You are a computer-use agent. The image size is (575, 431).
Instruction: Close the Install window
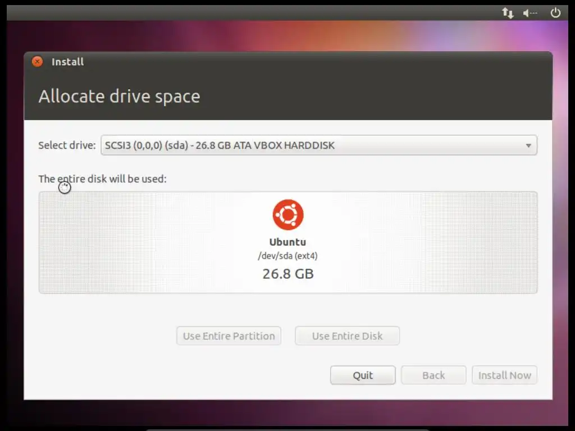coord(37,61)
